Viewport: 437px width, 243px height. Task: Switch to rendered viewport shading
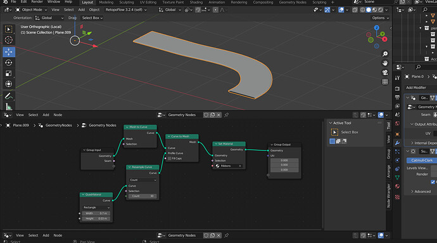(381, 10)
